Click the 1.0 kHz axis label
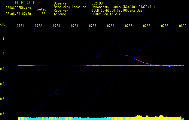189x120 pixels. coord(2,54)
